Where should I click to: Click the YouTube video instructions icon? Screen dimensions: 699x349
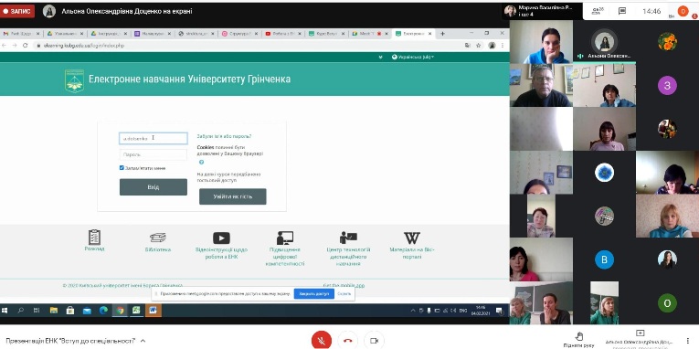coord(221,238)
